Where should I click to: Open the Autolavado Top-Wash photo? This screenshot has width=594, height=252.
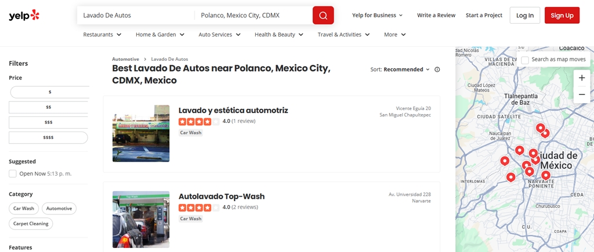click(141, 220)
